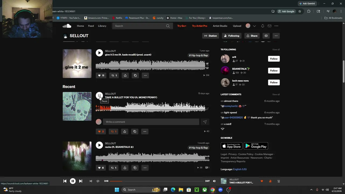The image size is (345, 194).
Task: Seek in TAKE A BULLET FOR YOU waveform
Action: tap(152, 108)
